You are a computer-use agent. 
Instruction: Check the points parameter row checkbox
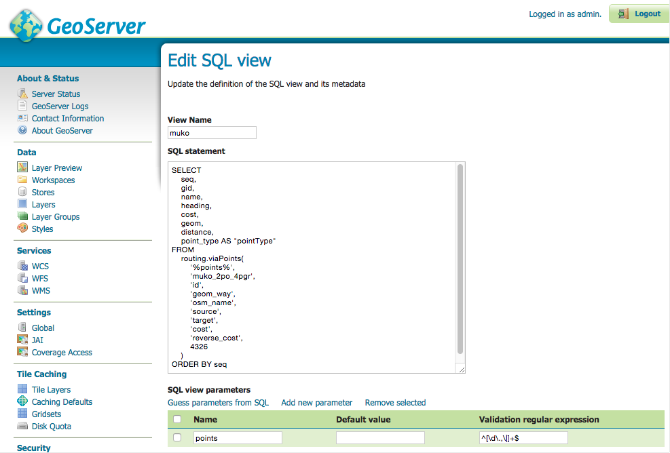pos(177,438)
